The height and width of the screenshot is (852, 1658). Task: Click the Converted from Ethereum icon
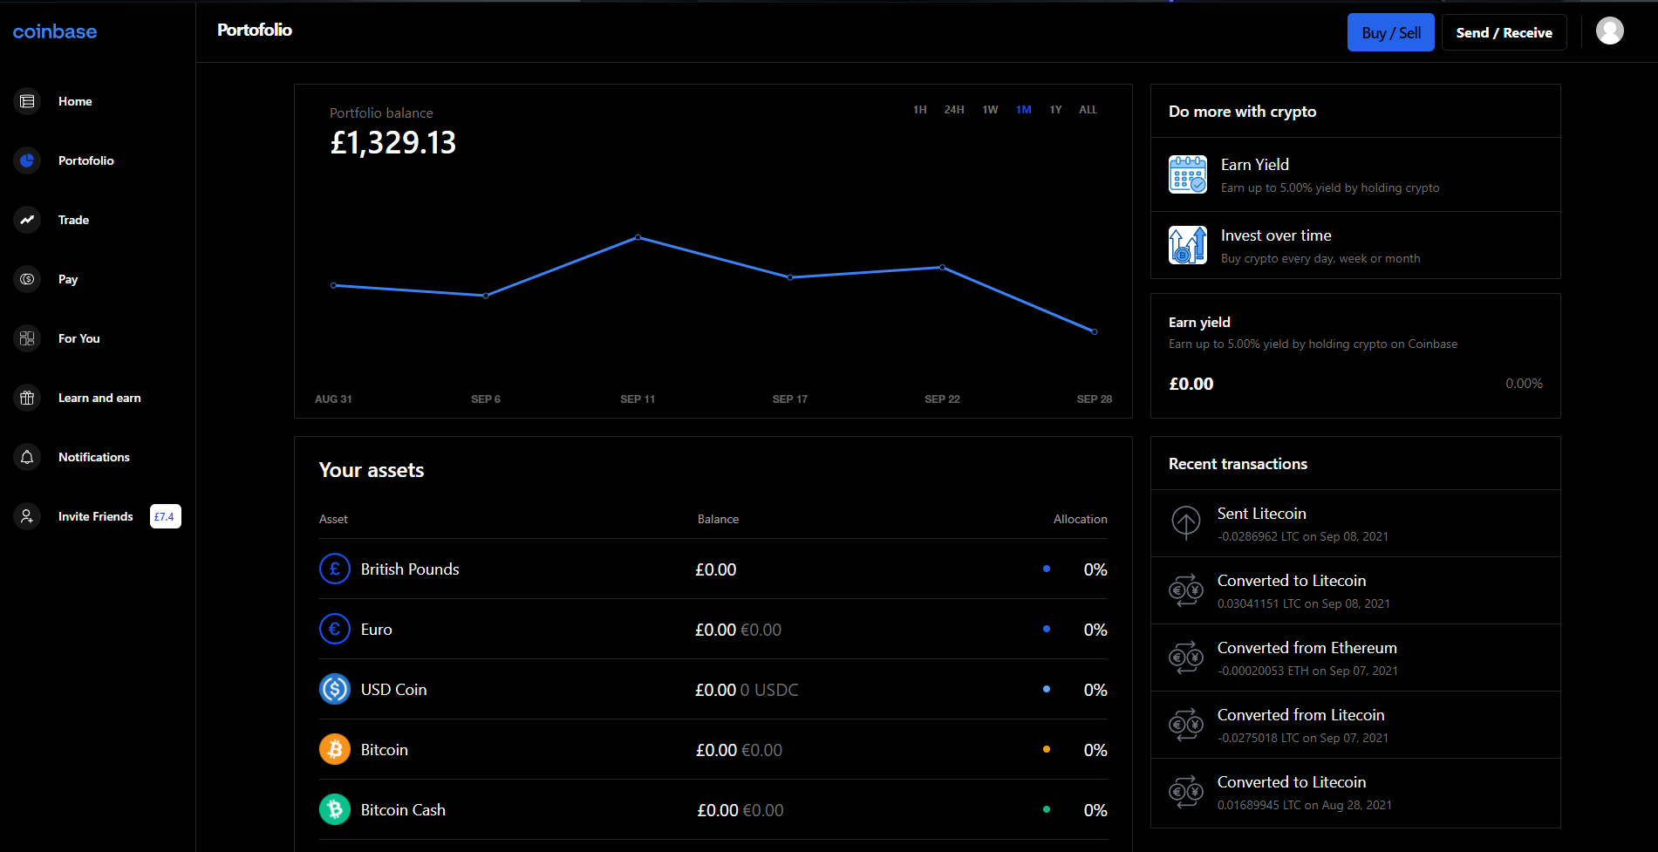click(1186, 658)
